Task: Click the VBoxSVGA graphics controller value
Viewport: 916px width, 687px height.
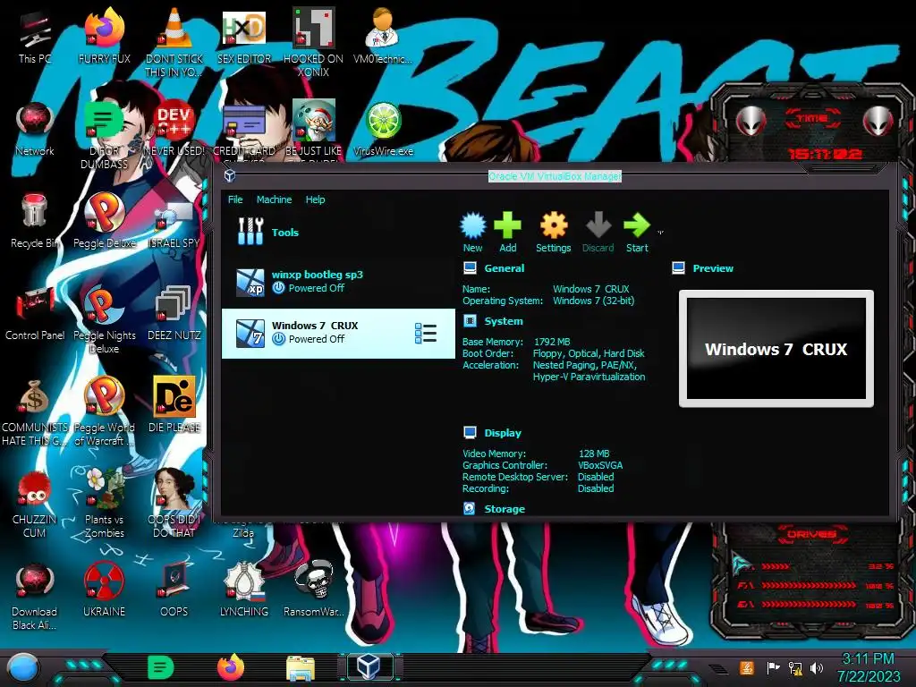Action: tap(600, 465)
